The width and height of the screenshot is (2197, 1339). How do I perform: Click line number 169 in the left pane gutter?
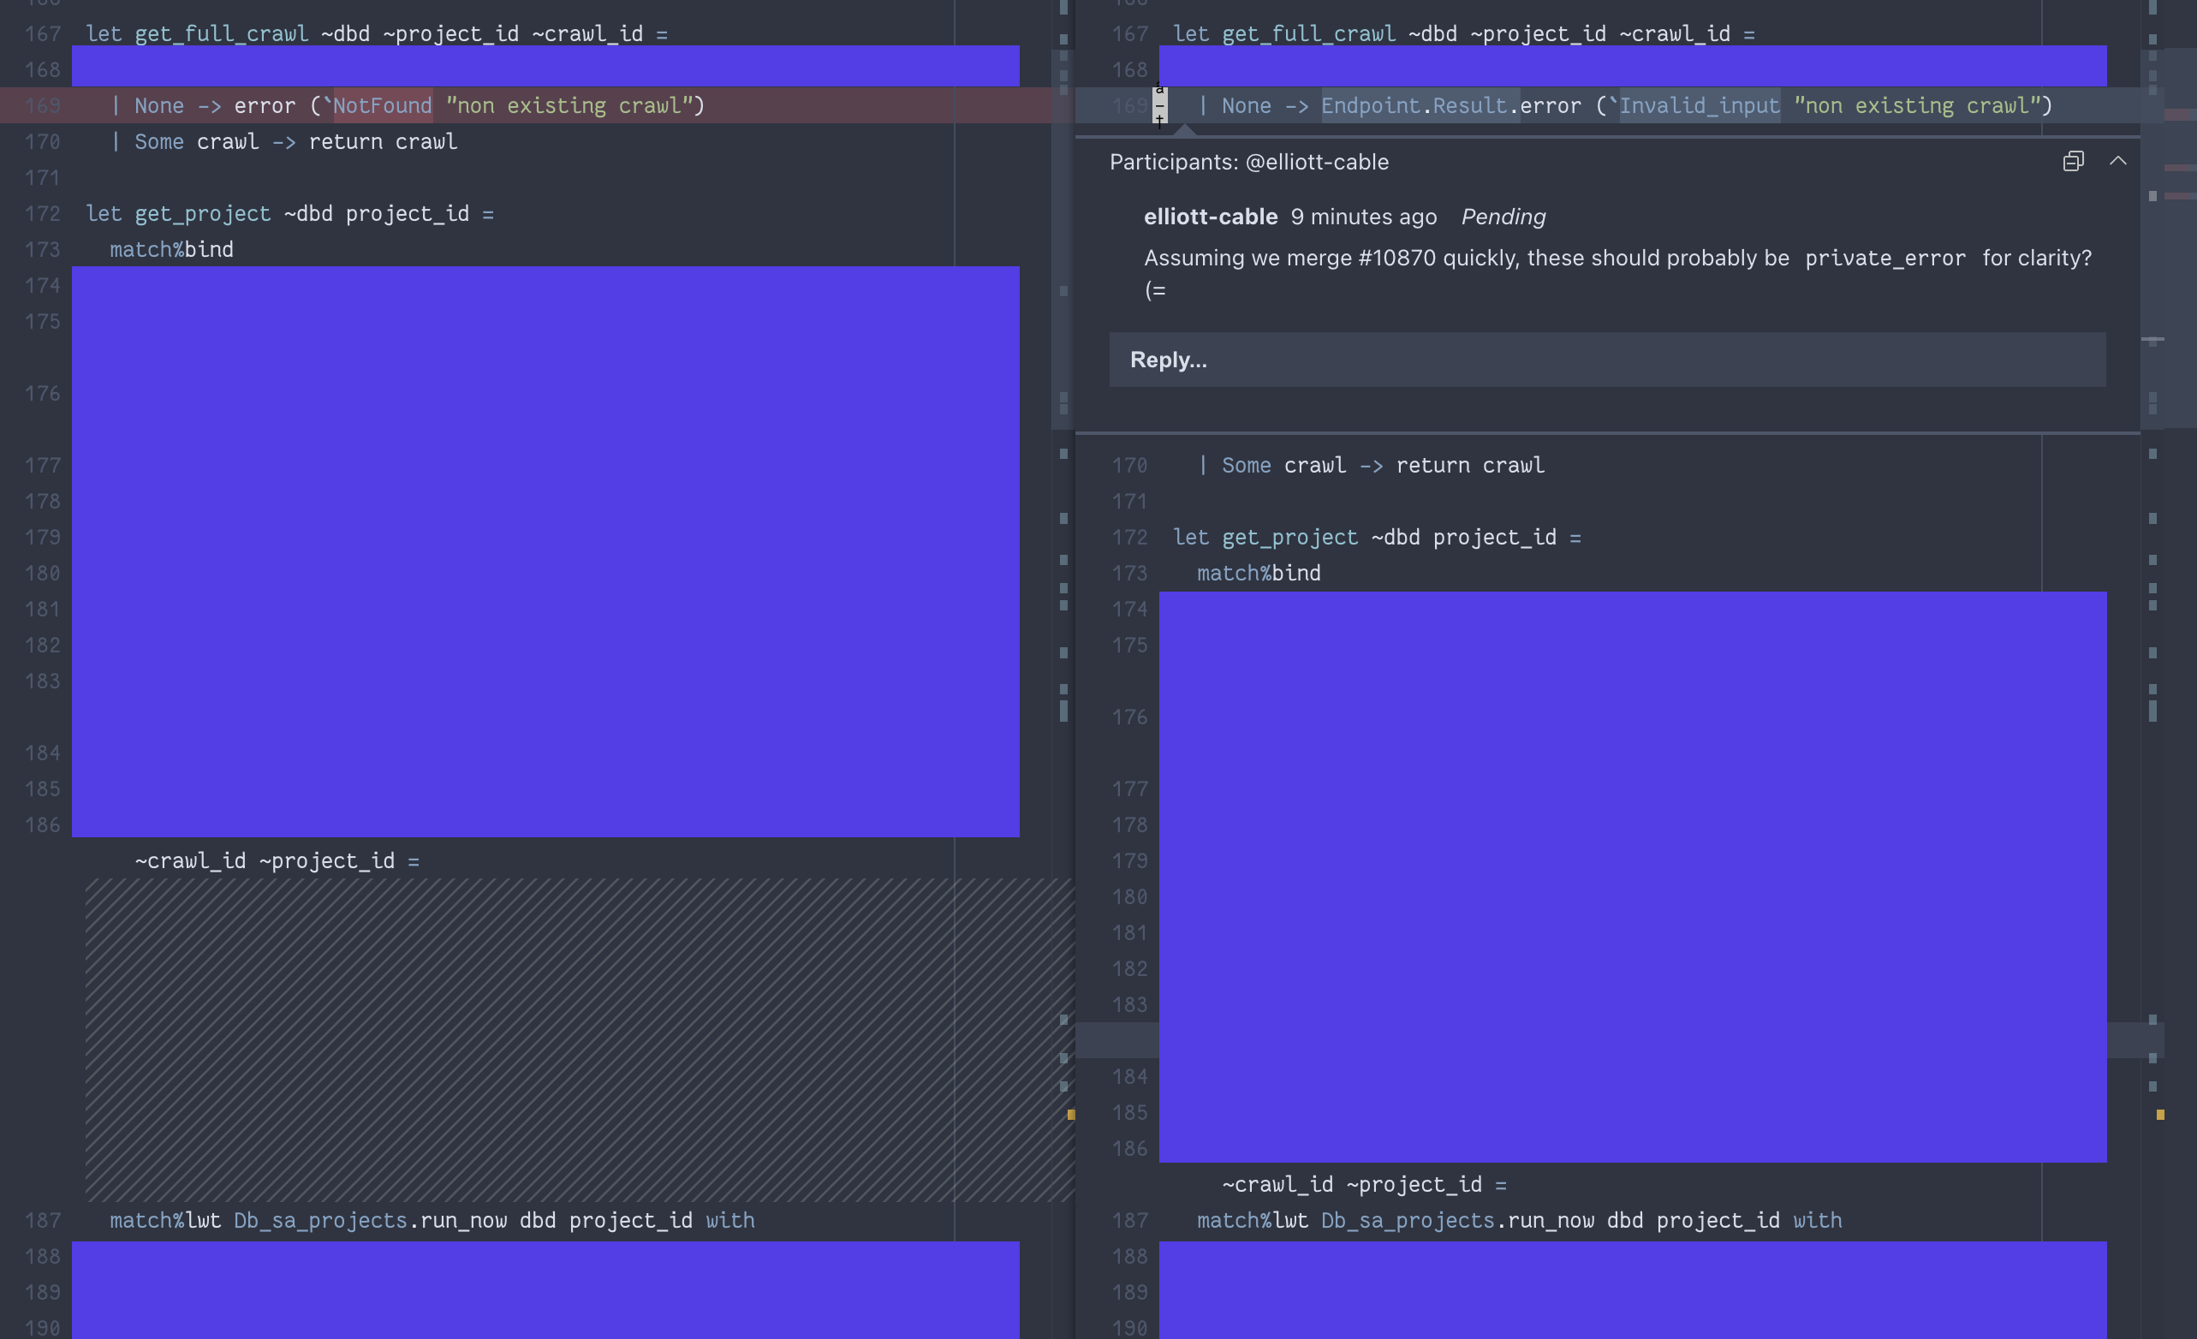coord(41,105)
